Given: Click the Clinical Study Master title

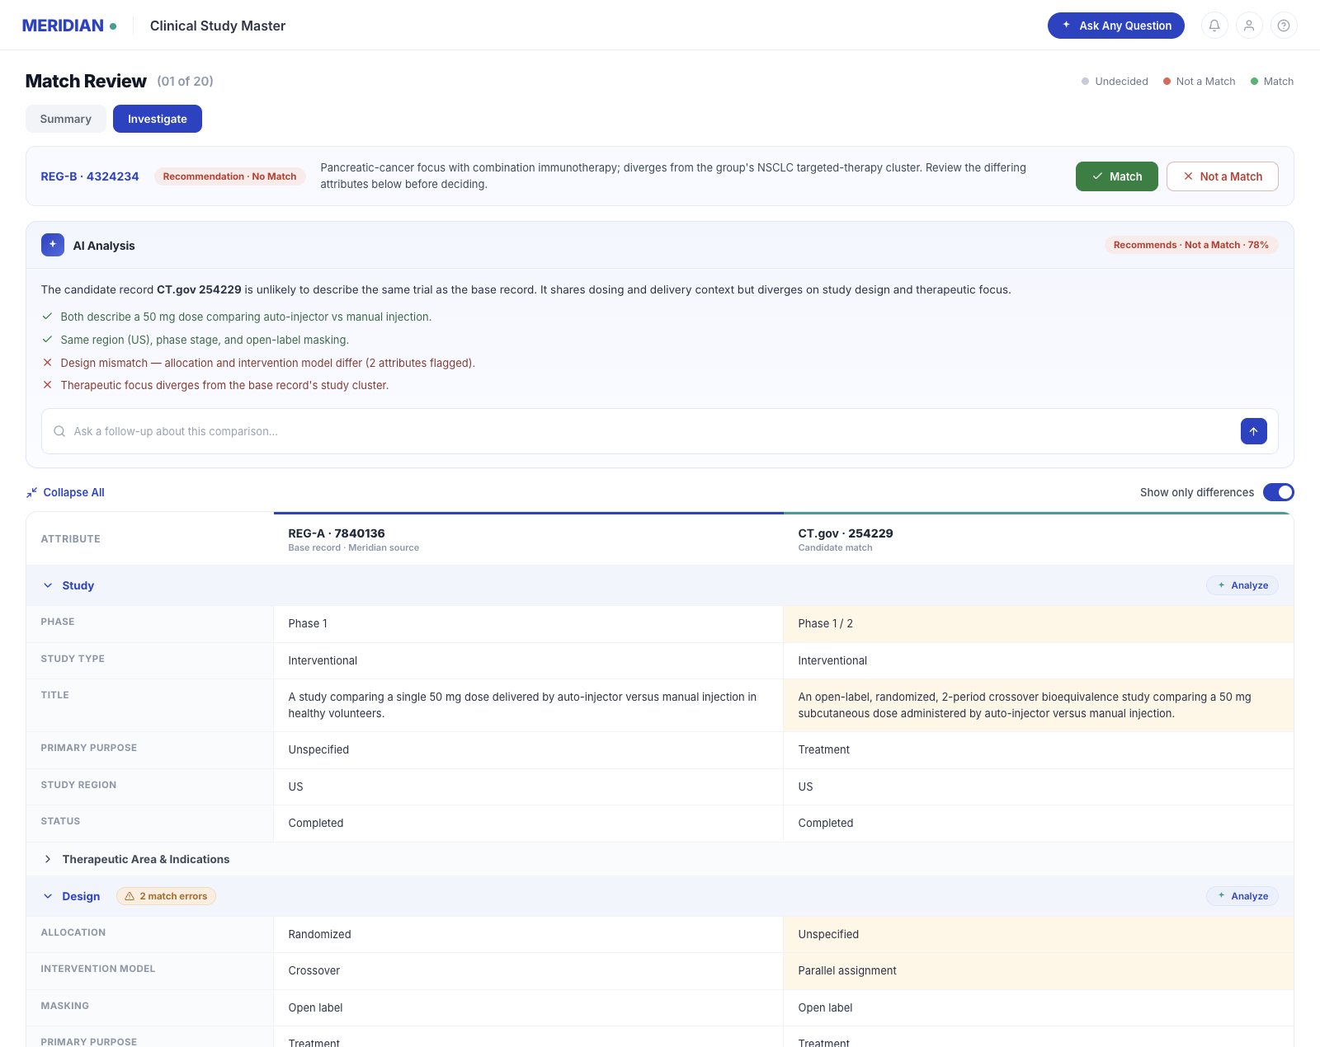Looking at the screenshot, I should [218, 26].
